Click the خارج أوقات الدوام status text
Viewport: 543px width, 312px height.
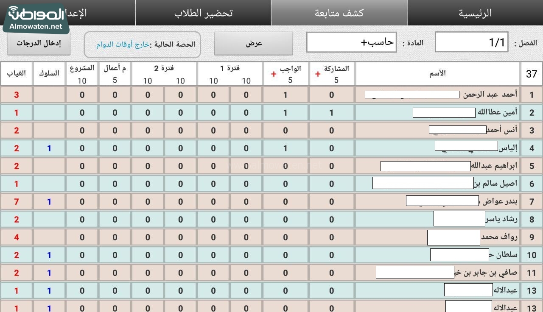123,45
